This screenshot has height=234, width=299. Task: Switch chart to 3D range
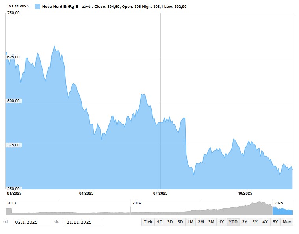point(170,222)
